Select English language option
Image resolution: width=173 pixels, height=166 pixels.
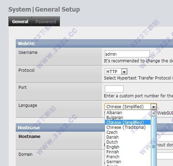[128, 147]
